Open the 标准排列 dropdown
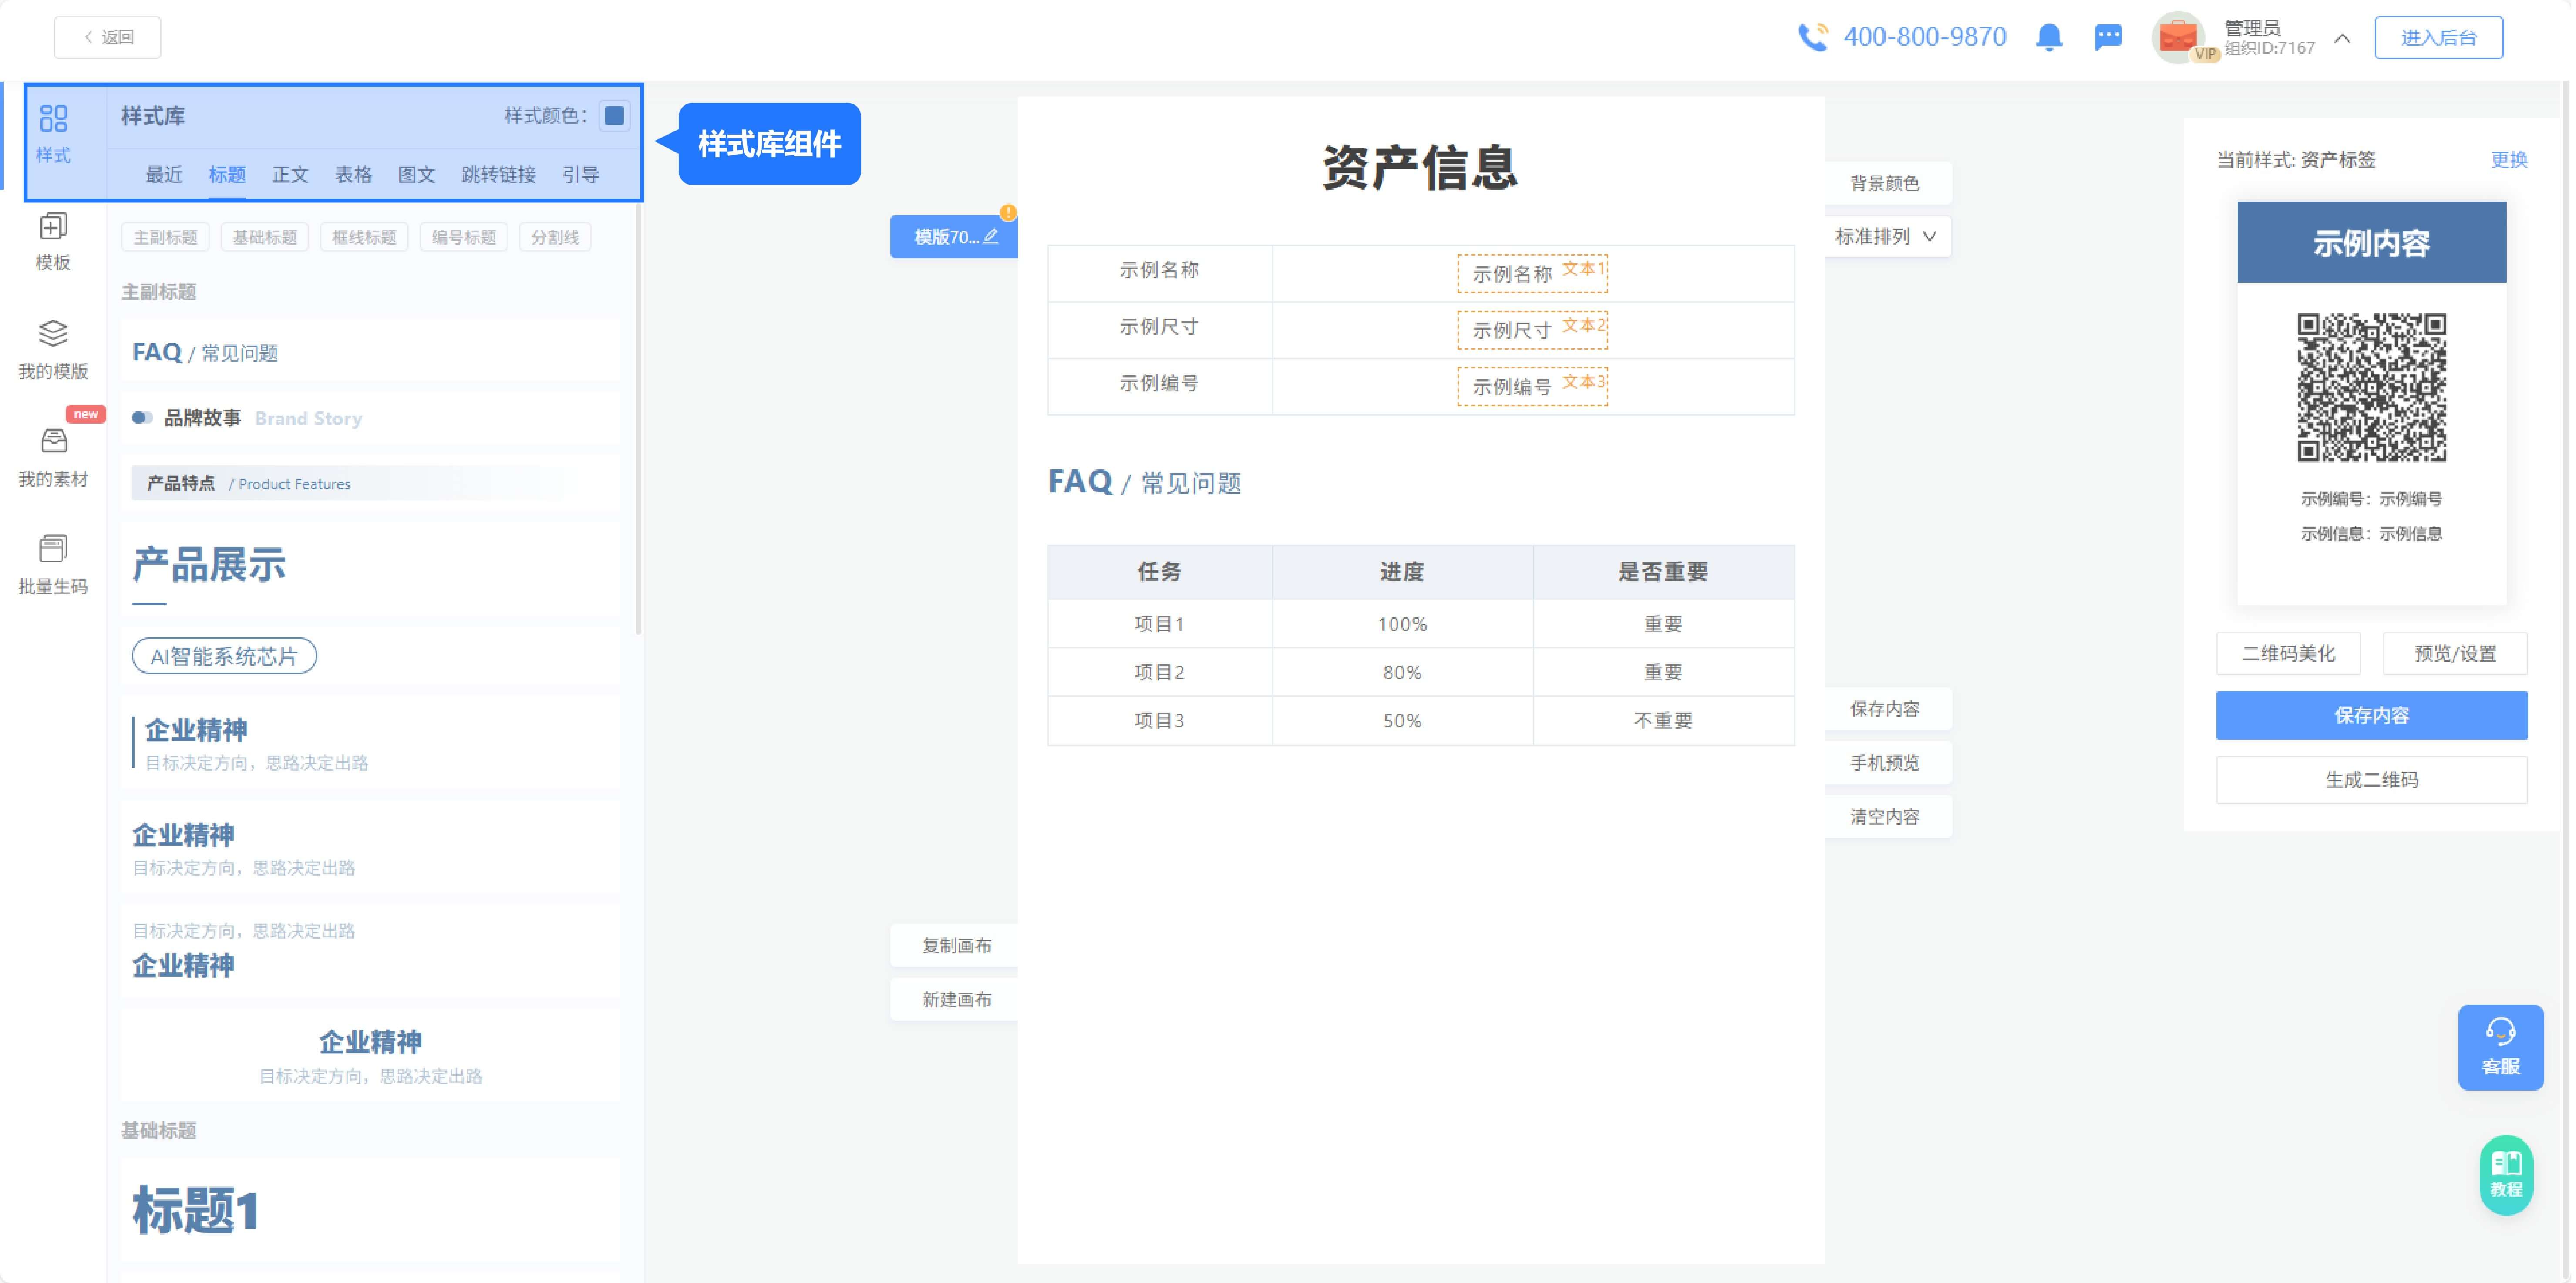 1884,236
